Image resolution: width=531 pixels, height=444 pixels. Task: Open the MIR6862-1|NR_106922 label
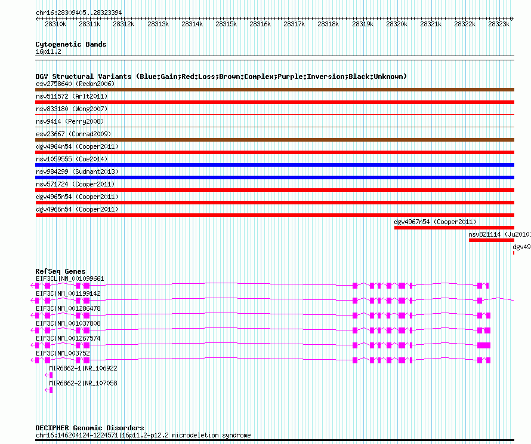[x=83, y=368]
